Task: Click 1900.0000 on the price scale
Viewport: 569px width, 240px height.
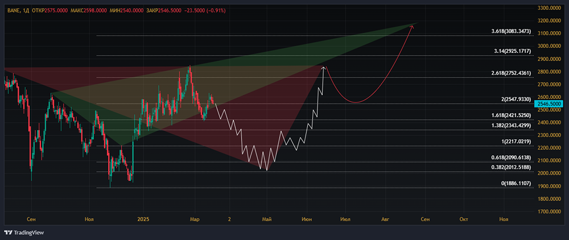Action: point(549,187)
